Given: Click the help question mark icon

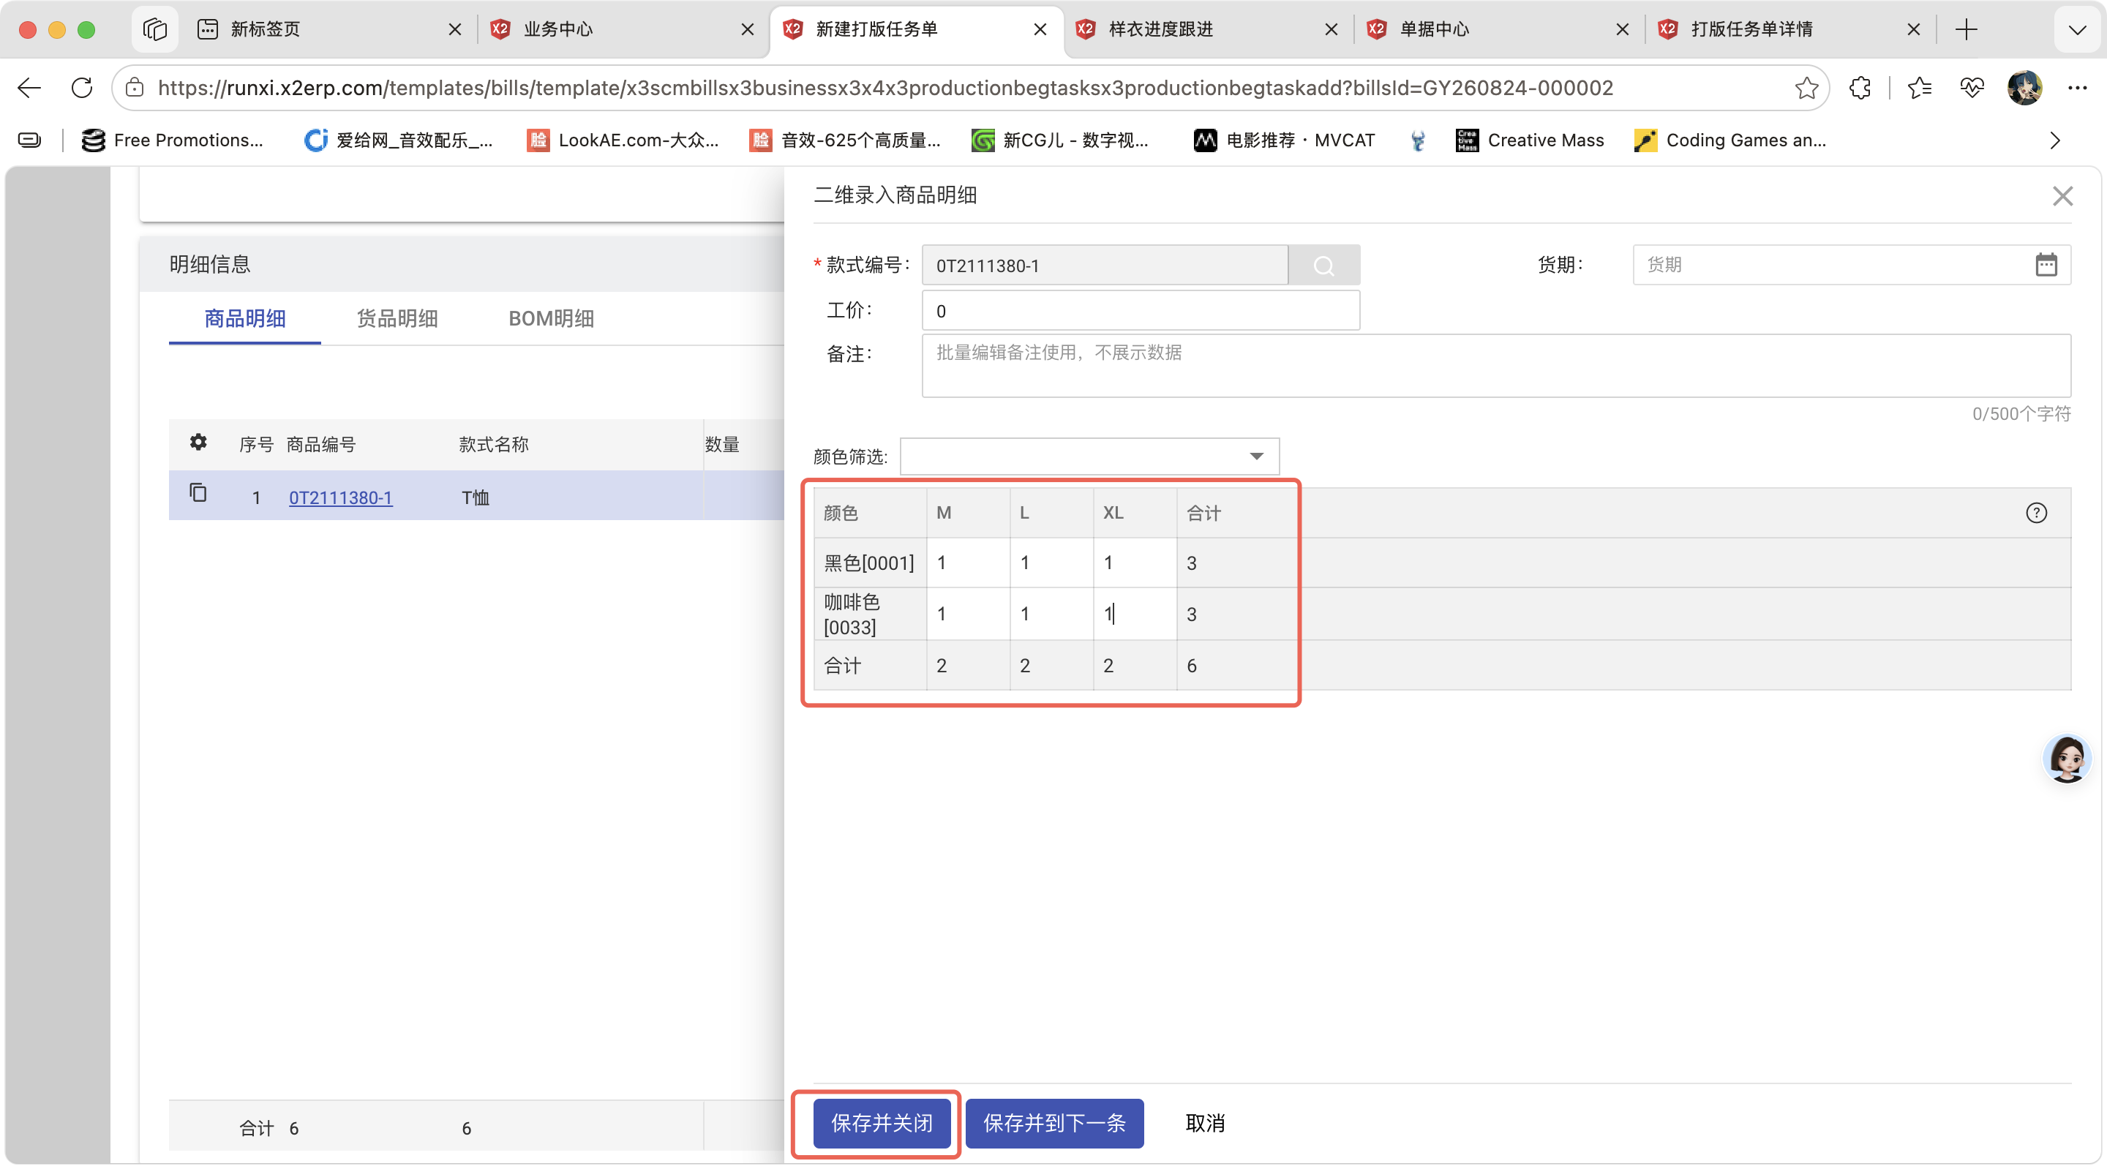Looking at the screenshot, I should 2036,513.
